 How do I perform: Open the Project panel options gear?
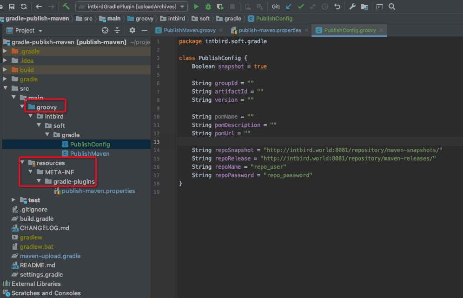click(x=133, y=30)
